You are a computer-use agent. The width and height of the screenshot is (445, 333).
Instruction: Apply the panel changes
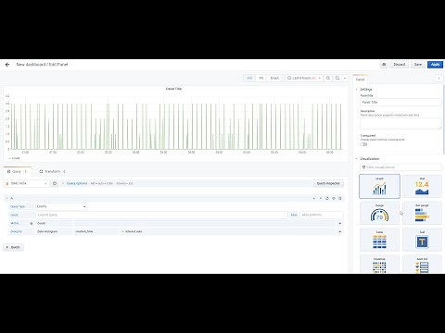tap(435, 65)
